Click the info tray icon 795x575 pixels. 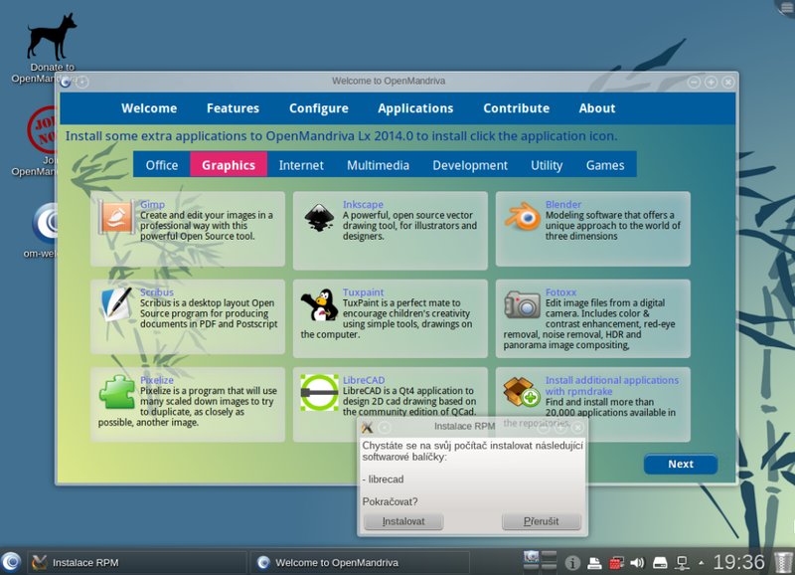click(572, 563)
